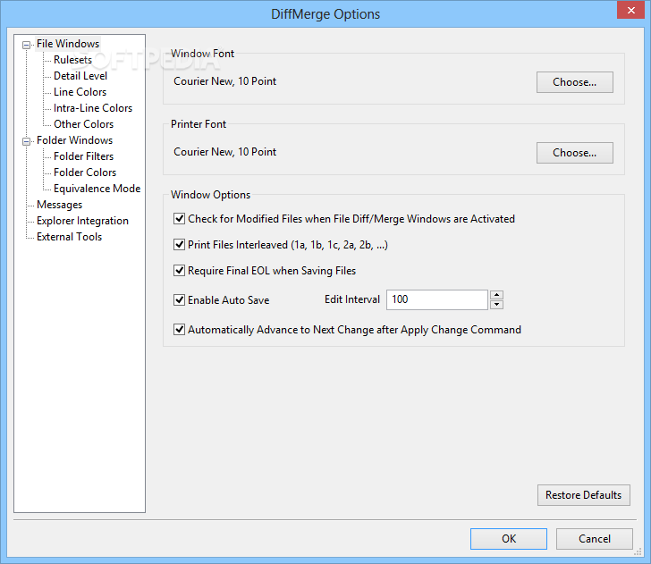Choose a new Printer Font
Image resolution: width=651 pixels, height=564 pixels.
575,153
